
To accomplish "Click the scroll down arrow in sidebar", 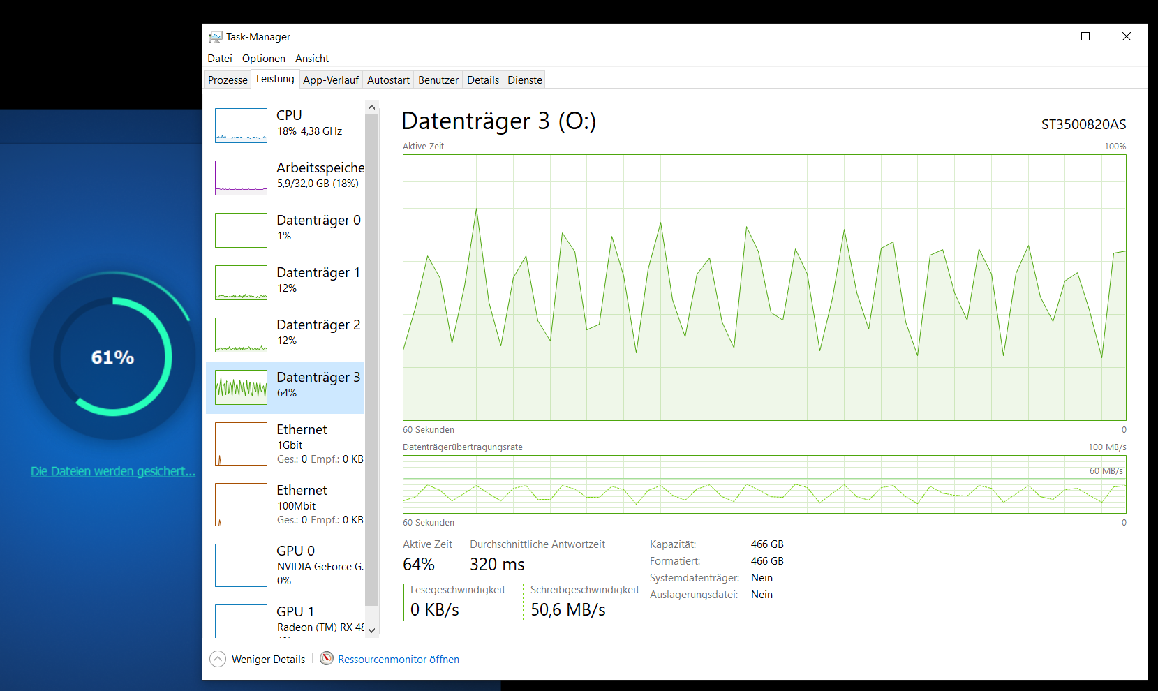I will click(372, 630).
